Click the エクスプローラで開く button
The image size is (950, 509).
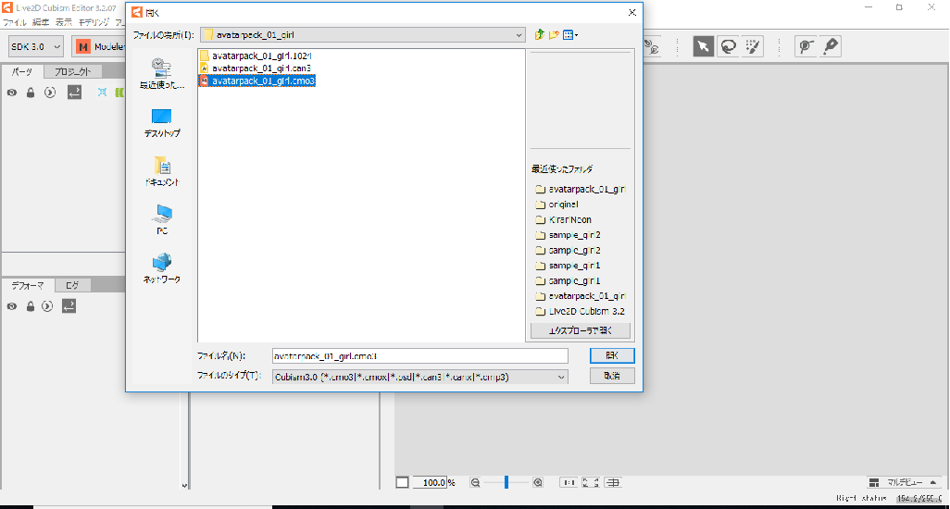point(581,330)
